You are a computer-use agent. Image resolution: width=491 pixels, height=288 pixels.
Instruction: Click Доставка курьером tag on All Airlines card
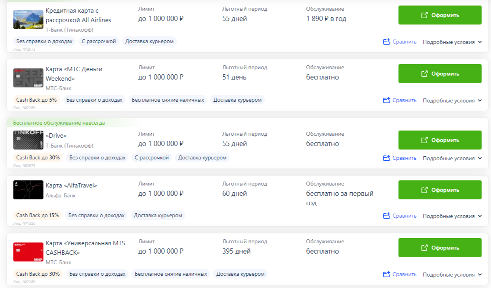click(149, 41)
